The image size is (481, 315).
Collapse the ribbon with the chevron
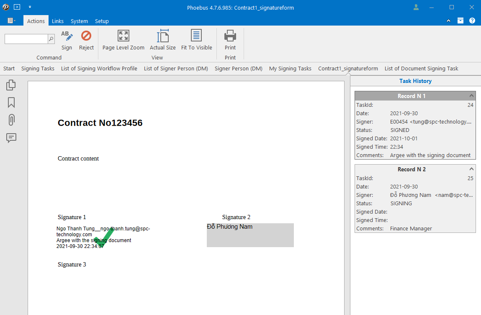click(449, 21)
